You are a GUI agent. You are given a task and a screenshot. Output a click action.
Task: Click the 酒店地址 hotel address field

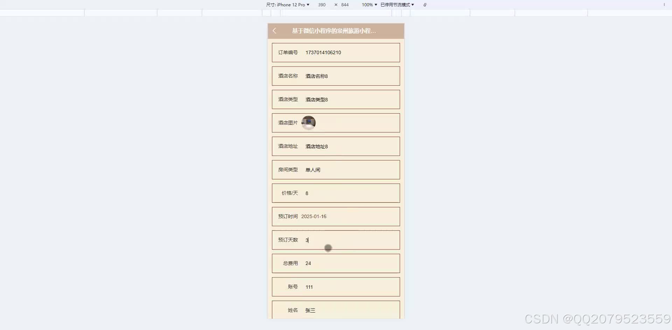[335, 146]
